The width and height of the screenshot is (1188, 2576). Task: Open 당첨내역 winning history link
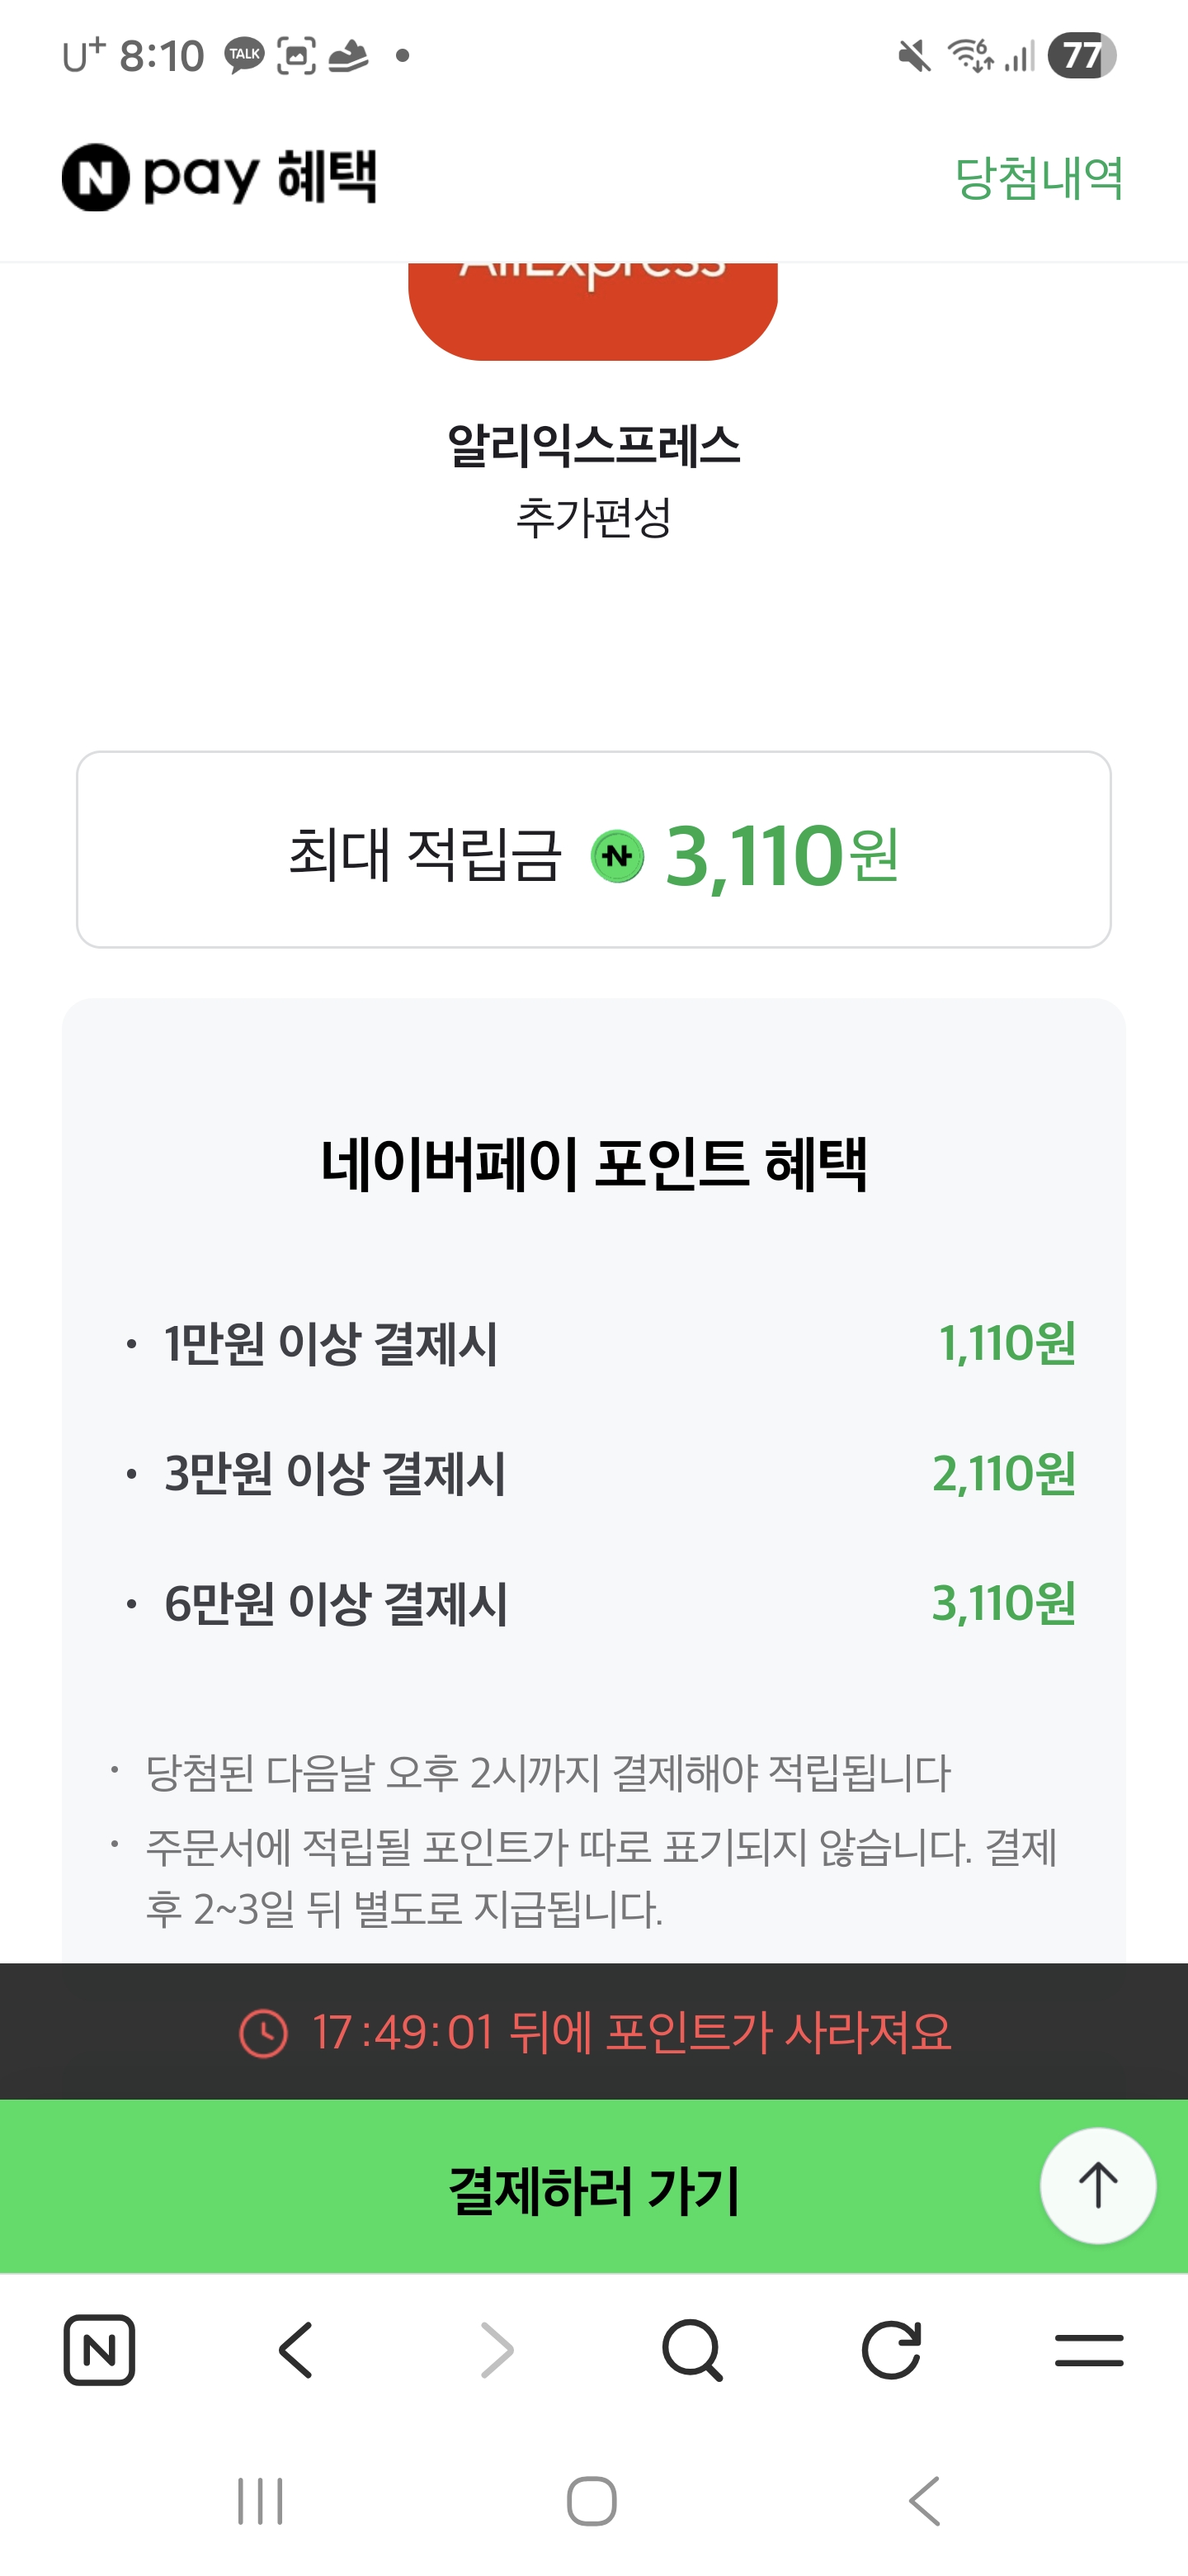point(1038,179)
